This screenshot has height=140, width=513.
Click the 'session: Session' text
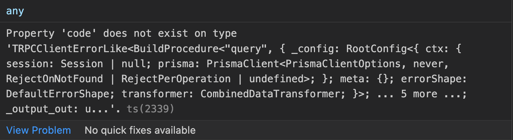[55, 64]
